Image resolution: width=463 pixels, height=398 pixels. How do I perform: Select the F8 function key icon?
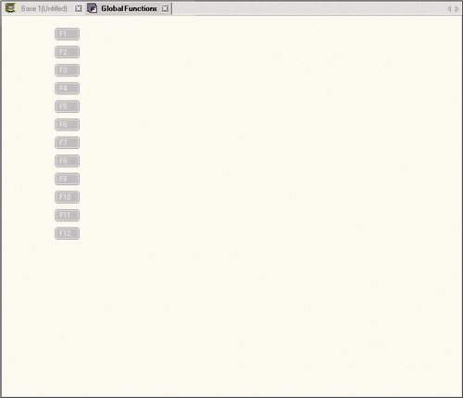coord(67,161)
